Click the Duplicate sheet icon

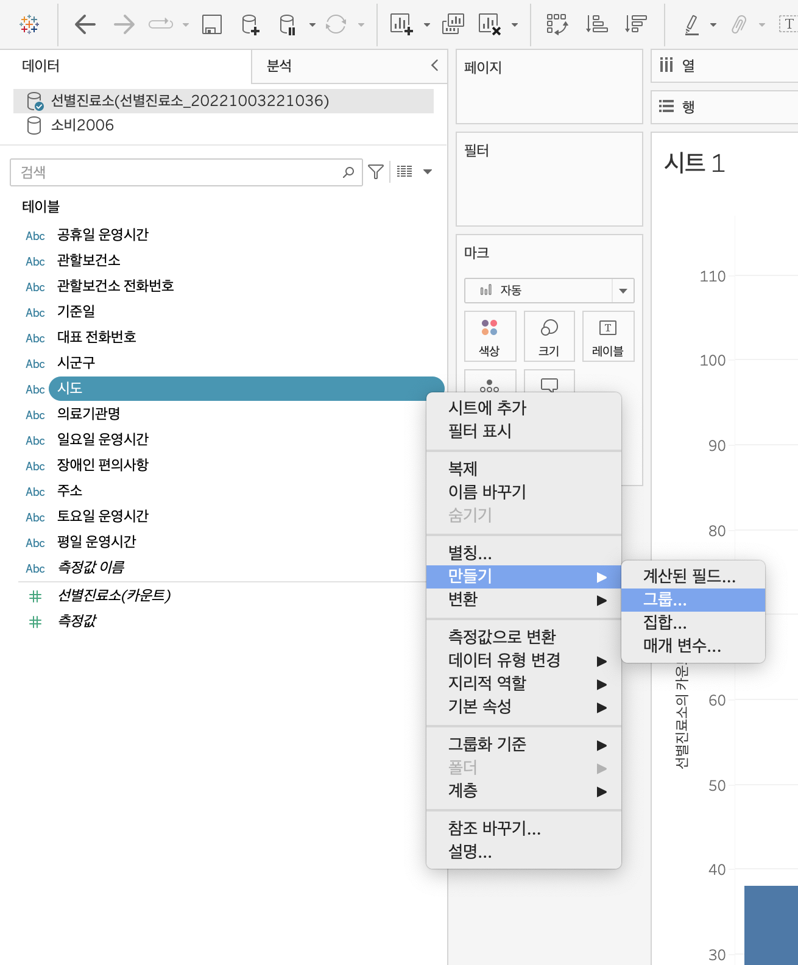(453, 24)
